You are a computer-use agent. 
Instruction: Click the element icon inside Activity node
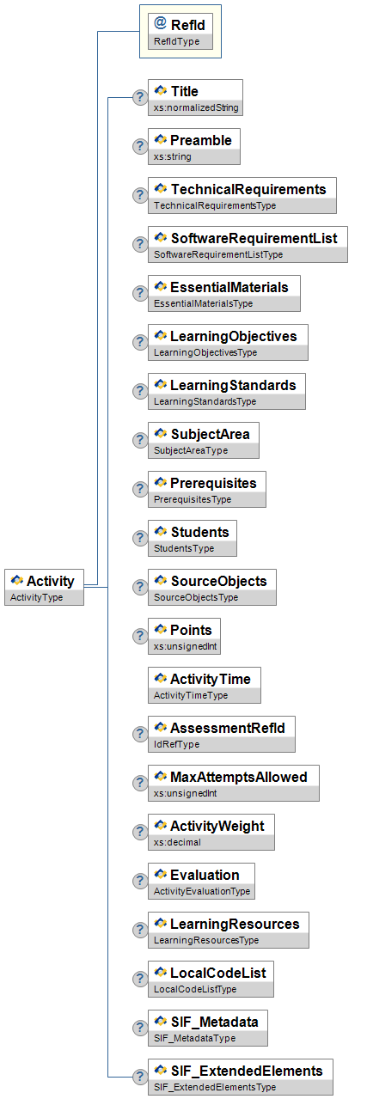16,581
